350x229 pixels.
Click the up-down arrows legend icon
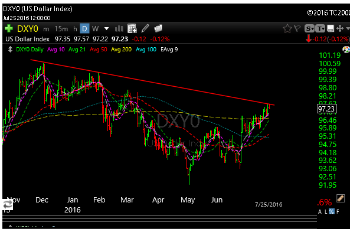pos(10,50)
